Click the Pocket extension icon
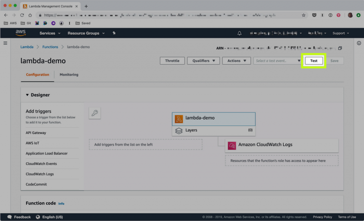 click(x=314, y=15)
